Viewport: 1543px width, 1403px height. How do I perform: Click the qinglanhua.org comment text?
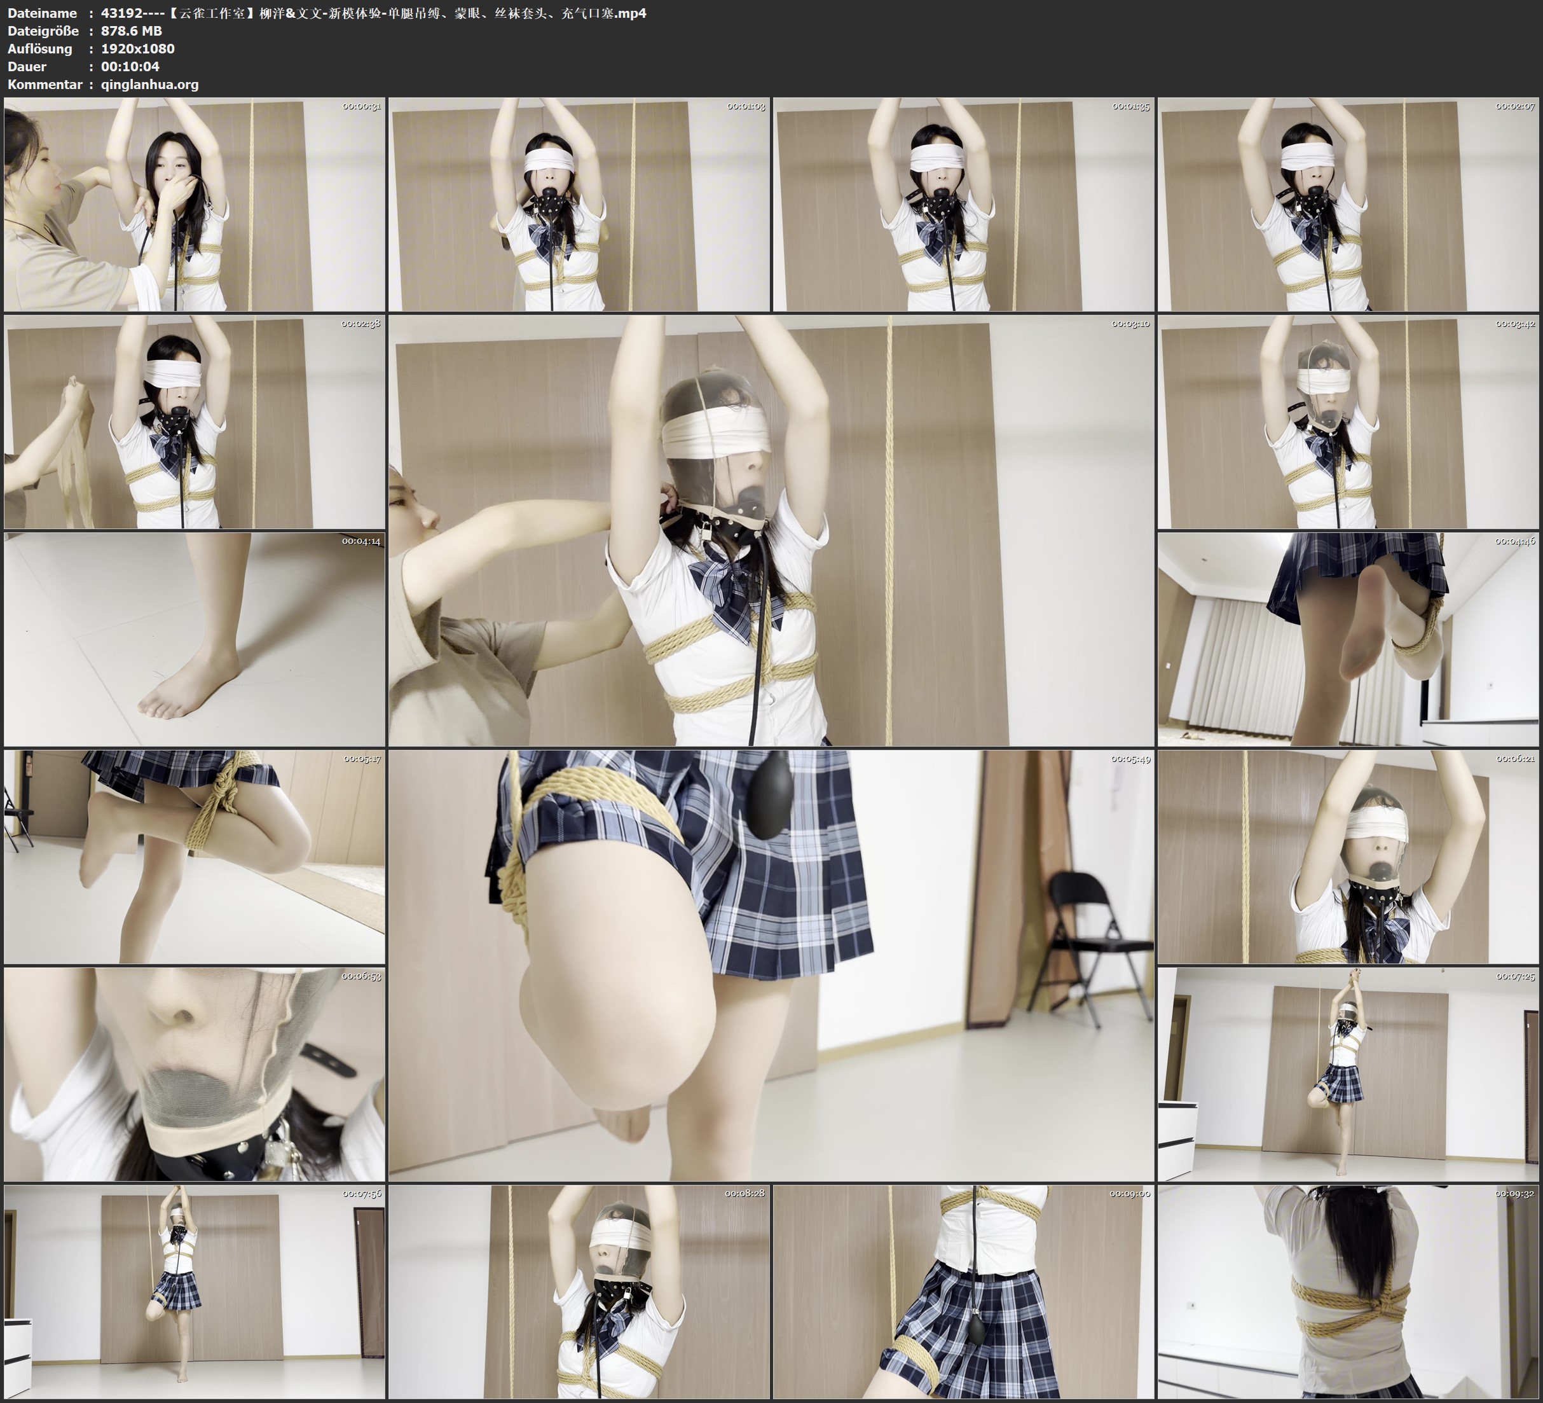(149, 84)
